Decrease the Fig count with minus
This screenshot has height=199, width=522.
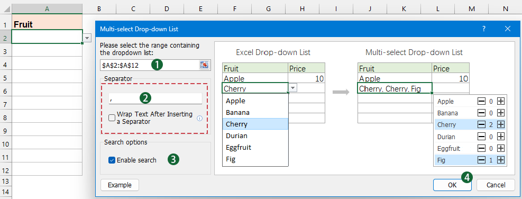pyautogui.click(x=481, y=160)
